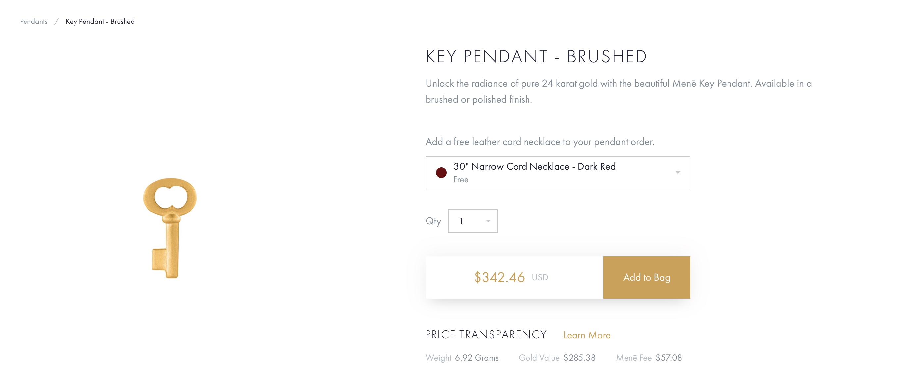Screen dimensions: 904x376
Task: Click the dark red cord color swatch
Action: pos(441,172)
